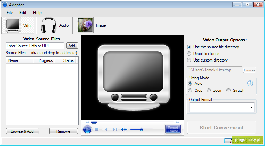Select Use custom directory option
265x146 pixels.
click(x=207, y=60)
